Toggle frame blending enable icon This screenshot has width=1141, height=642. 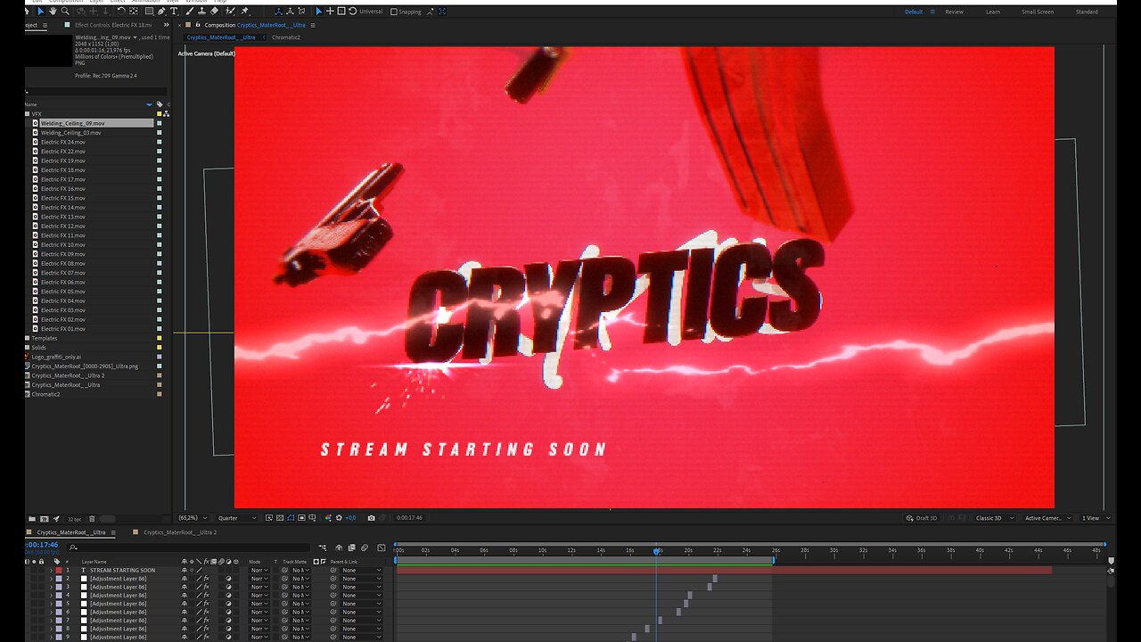tap(351, 547)
